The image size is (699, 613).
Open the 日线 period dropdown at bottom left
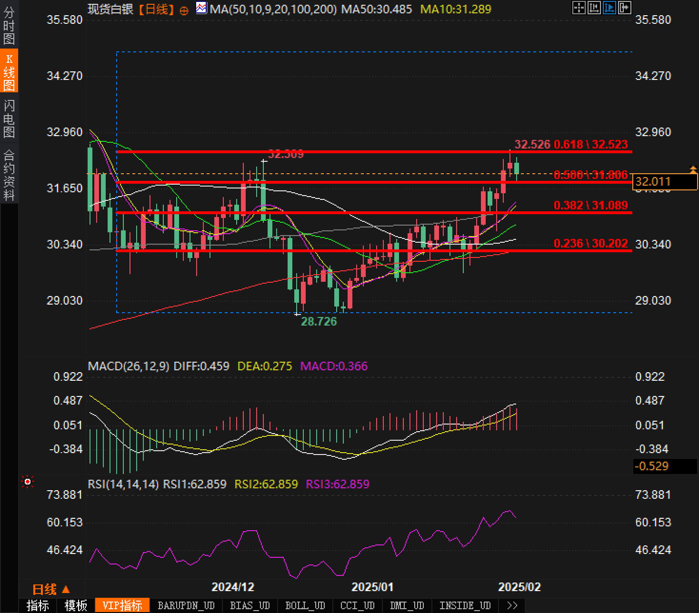pyautogui.click(x=51, y=589)
